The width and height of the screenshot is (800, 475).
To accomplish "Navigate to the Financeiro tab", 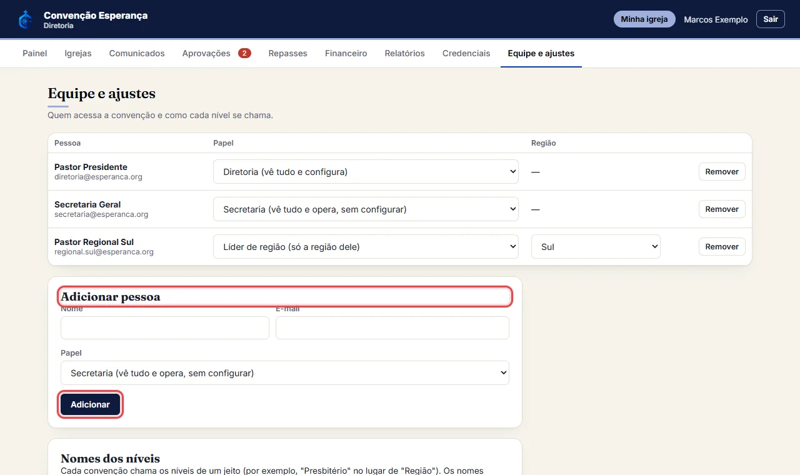I will click(x=346, y=53).
